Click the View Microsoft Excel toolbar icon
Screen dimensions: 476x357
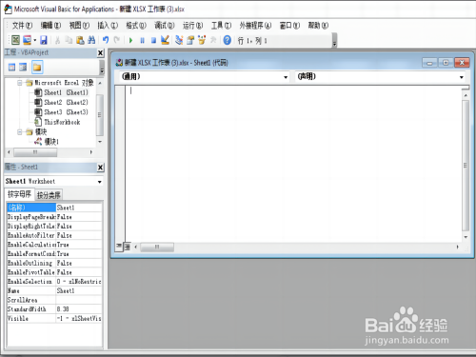(15, 40)
